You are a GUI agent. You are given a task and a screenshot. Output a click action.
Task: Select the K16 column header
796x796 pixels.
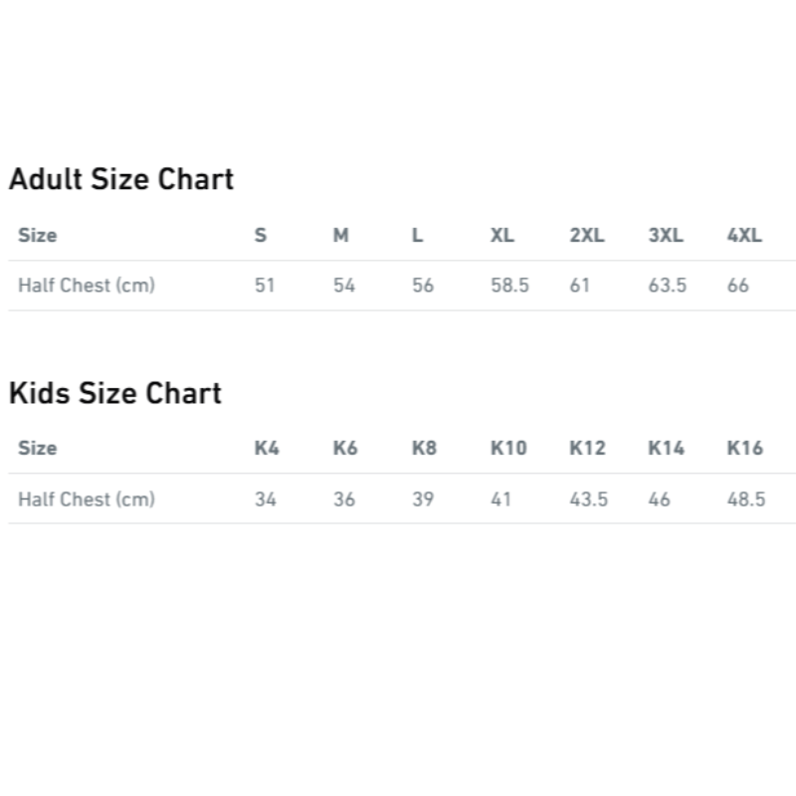click(744, 449)
